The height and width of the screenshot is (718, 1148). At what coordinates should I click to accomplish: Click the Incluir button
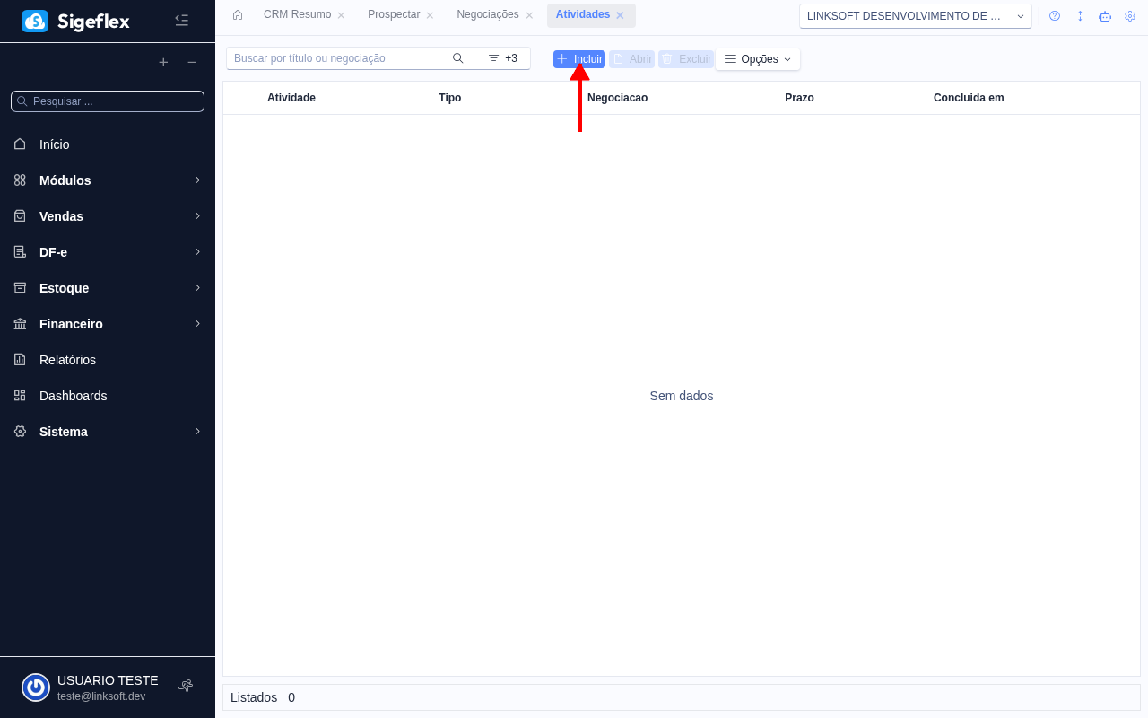click(x=578, y=58)
